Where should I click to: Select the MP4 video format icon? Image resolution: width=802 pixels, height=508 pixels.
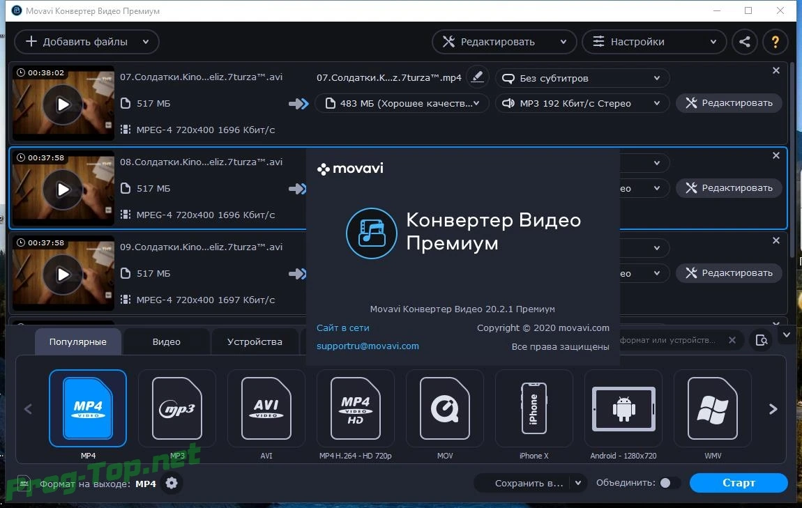[88, 408]
